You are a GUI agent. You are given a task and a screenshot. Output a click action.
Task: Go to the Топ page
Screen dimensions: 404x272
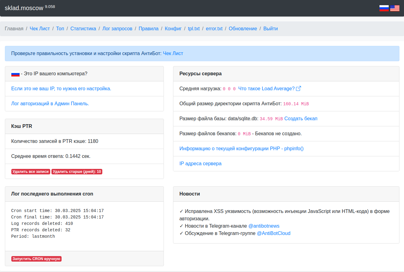(x=60, y=29)
